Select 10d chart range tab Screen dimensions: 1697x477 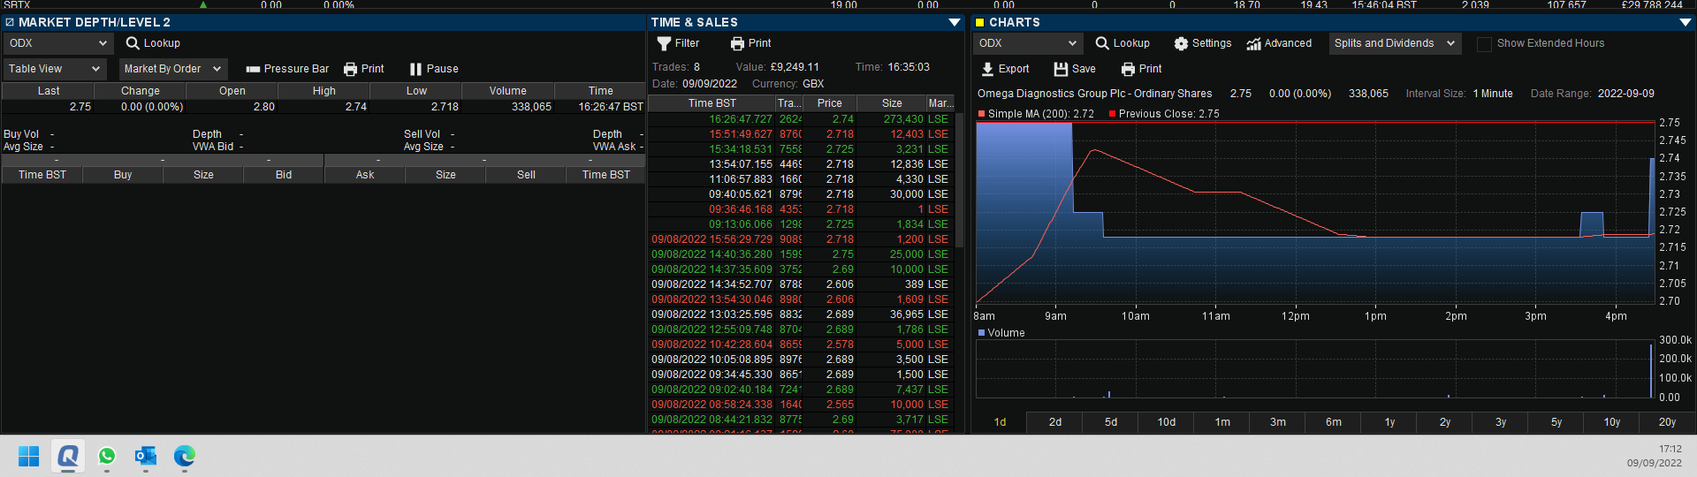pos(1167,422)
